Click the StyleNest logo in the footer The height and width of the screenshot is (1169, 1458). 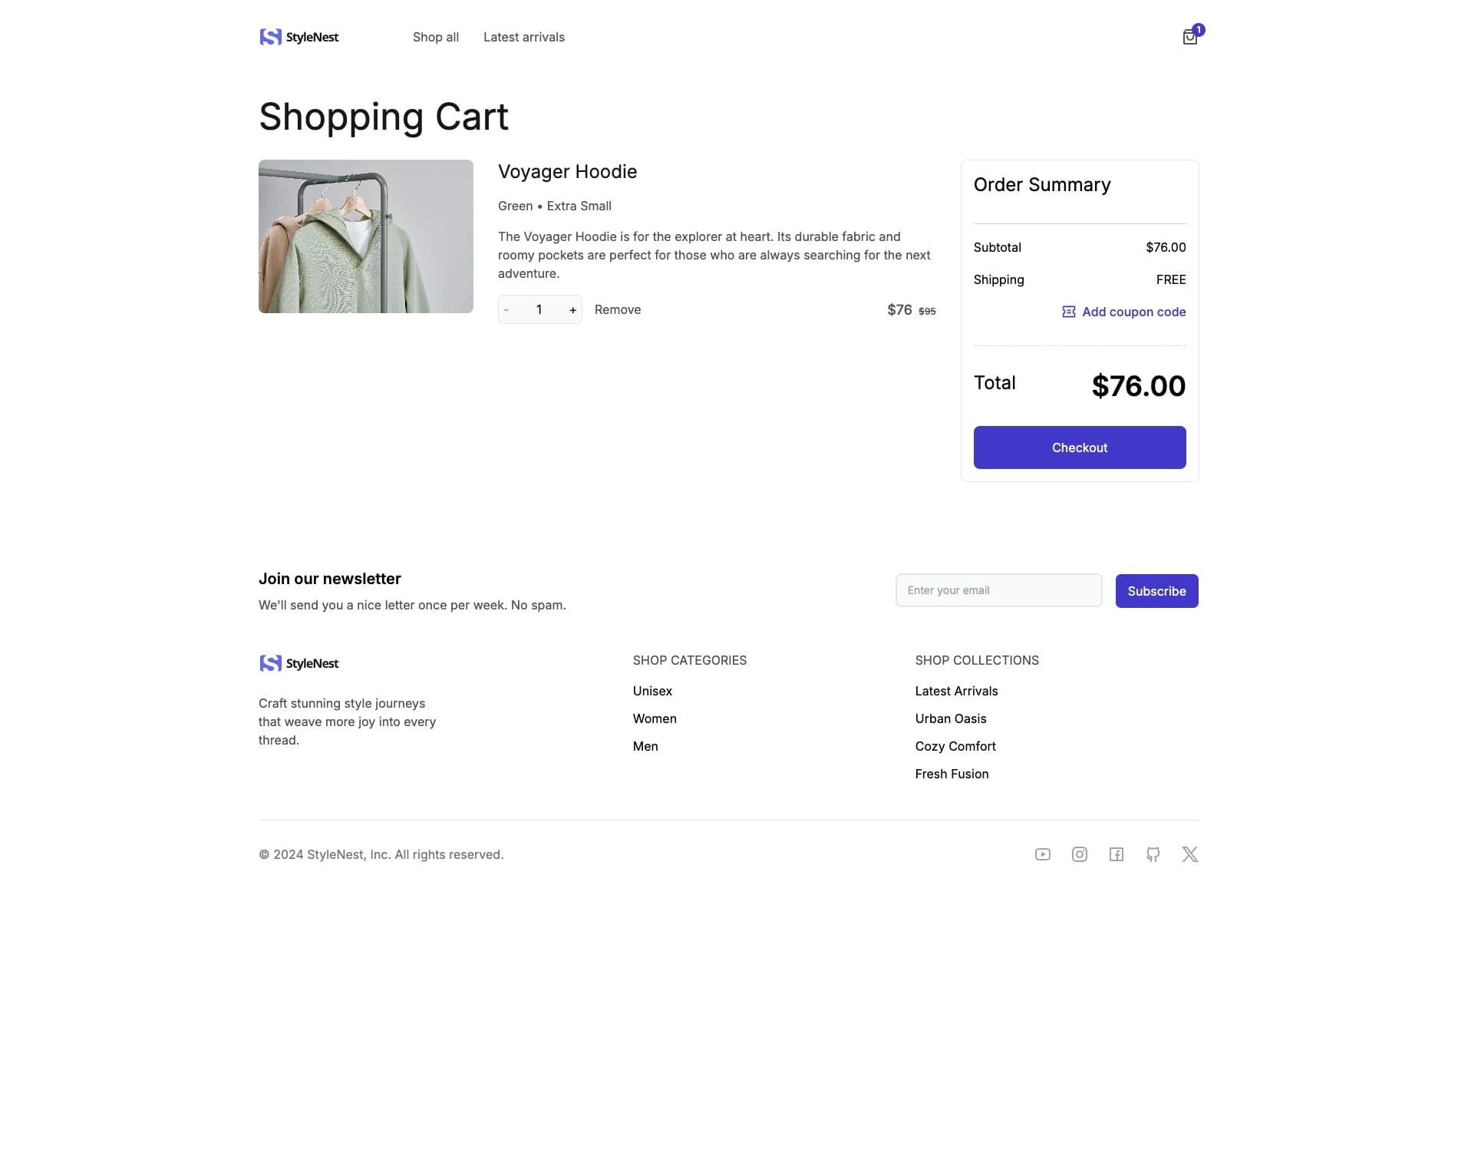[299, 662]
